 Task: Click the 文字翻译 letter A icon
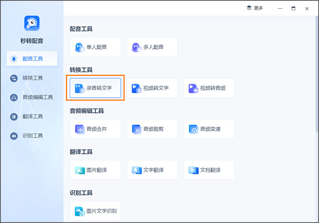click(x=137, y=170)
